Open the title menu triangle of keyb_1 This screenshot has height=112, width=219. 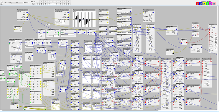[18, 10]
